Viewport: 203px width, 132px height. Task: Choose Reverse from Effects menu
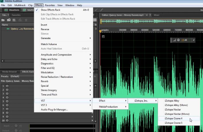(x=63, y=29)
